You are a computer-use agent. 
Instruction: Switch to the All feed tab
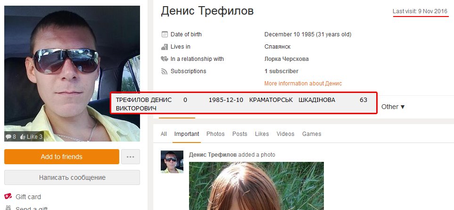(x=164, y=134)
